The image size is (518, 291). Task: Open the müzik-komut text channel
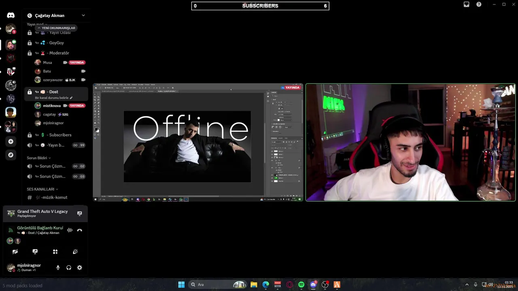coord(56,197)
